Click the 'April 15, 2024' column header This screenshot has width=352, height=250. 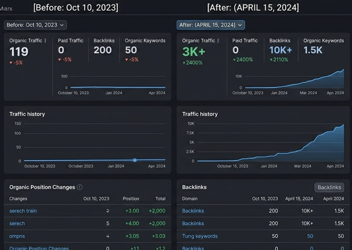pos(299,199)
